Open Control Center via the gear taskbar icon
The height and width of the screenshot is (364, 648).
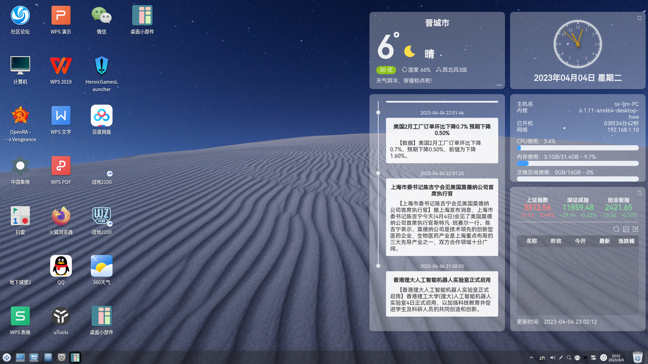click(61, 358)
